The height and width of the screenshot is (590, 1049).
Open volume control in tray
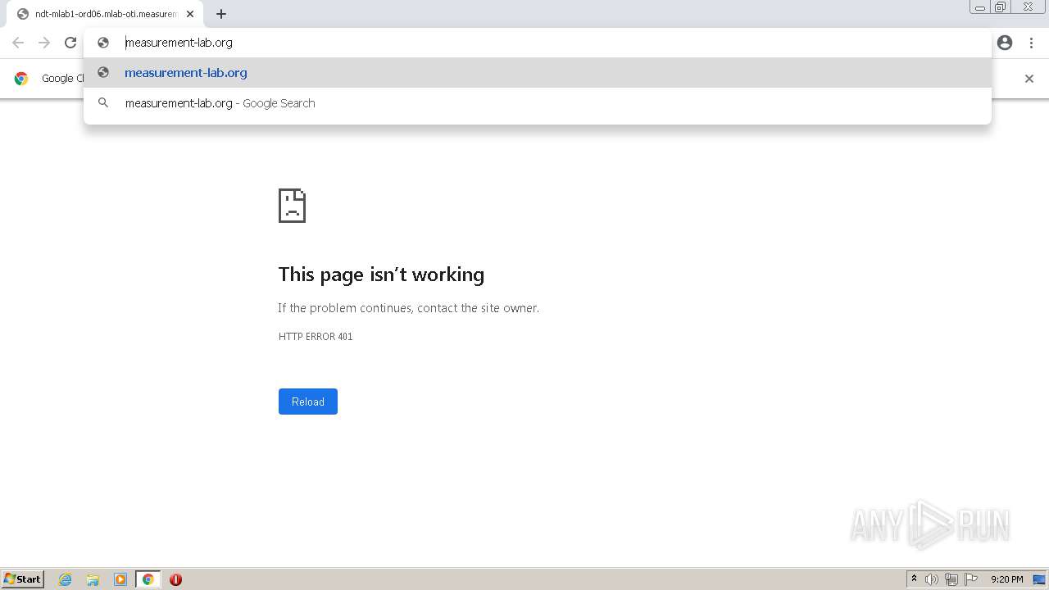(x=932, y=579)
